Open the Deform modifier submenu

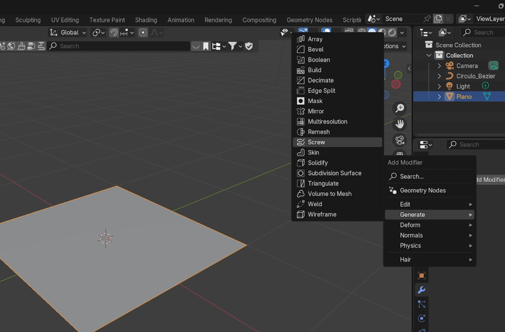coord(430,225)
